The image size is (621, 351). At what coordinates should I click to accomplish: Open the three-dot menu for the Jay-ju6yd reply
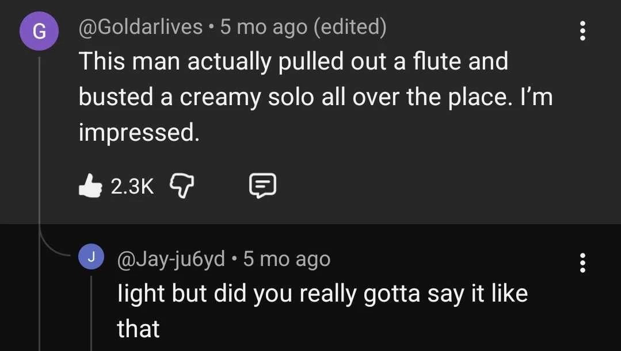[x=582, y=263]
